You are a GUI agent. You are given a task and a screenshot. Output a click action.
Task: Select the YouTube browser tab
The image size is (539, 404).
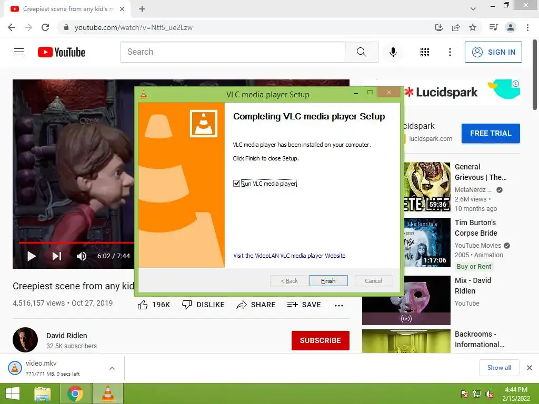[67, 9]
